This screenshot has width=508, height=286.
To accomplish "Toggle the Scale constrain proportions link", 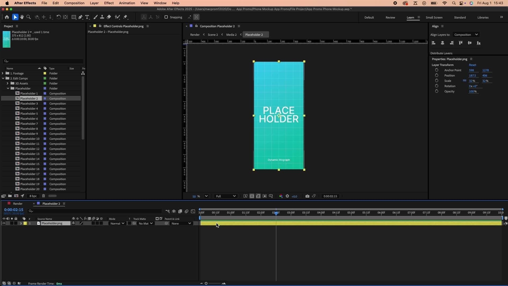I will pos(464,81).
